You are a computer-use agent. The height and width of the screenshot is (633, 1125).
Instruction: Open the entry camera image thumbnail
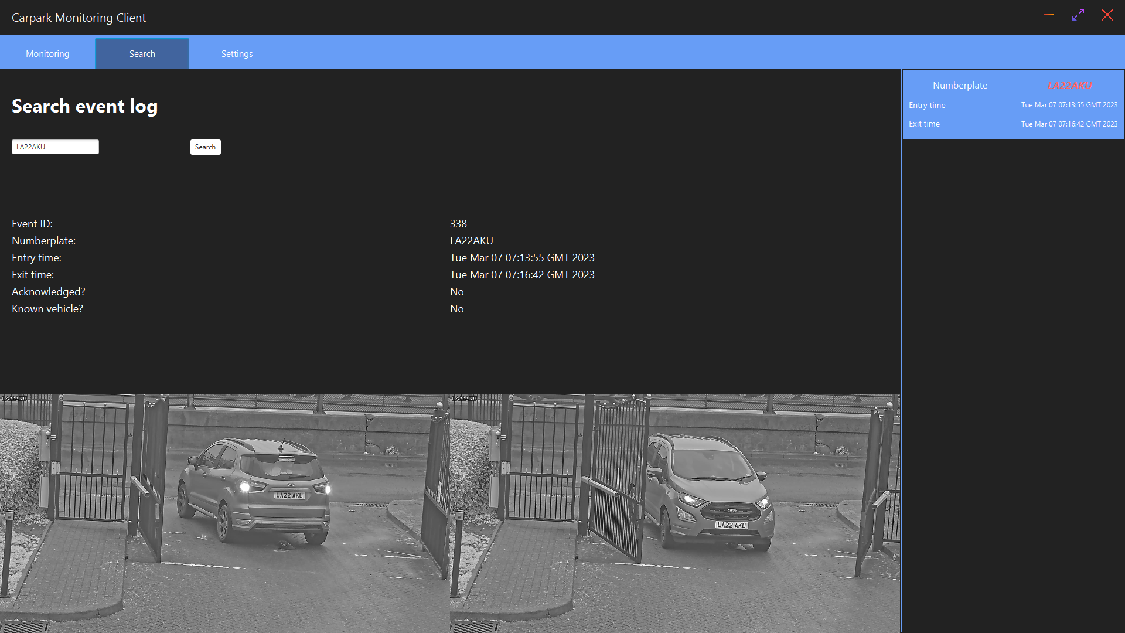pos(225,513)
